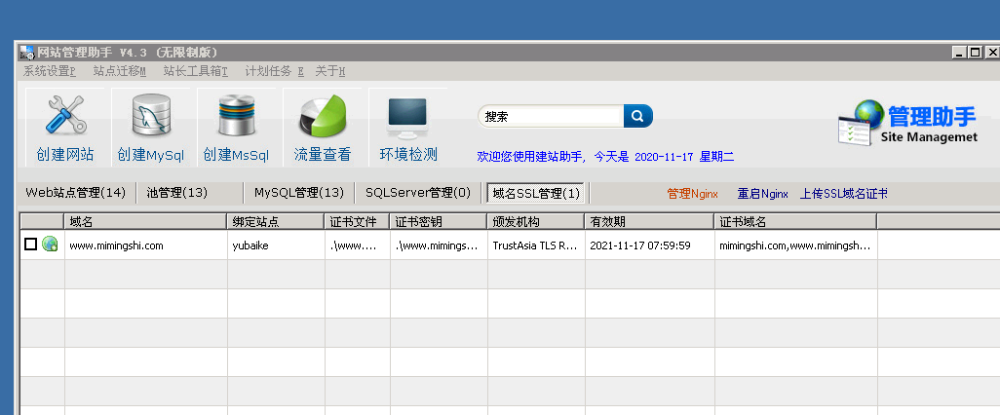
Task: Click the 重启Nginx link
Action: coord(763,194)
